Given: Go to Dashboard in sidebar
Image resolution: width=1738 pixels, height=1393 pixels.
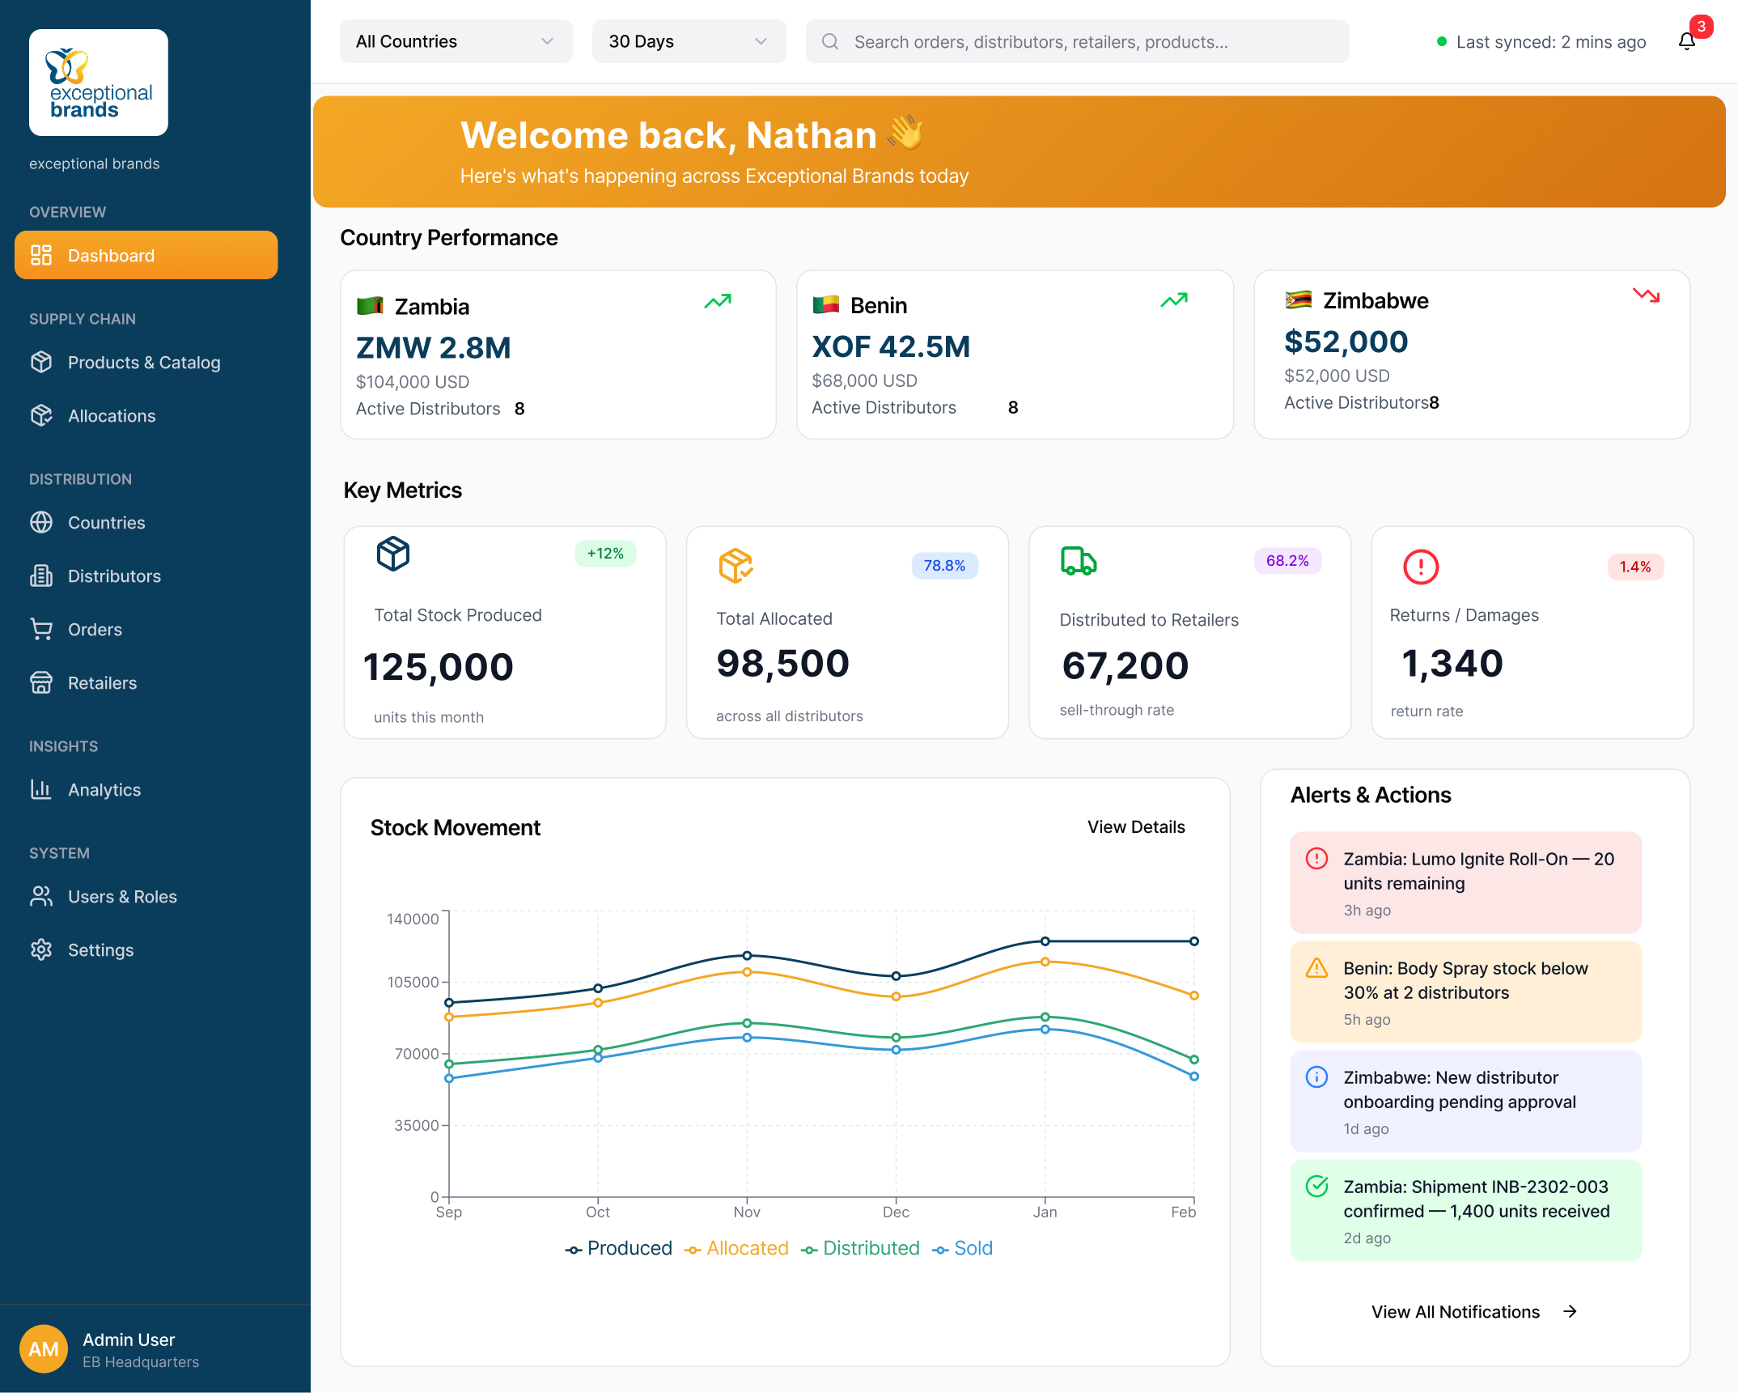Looking at the screenshot, I should coord(146,255).
